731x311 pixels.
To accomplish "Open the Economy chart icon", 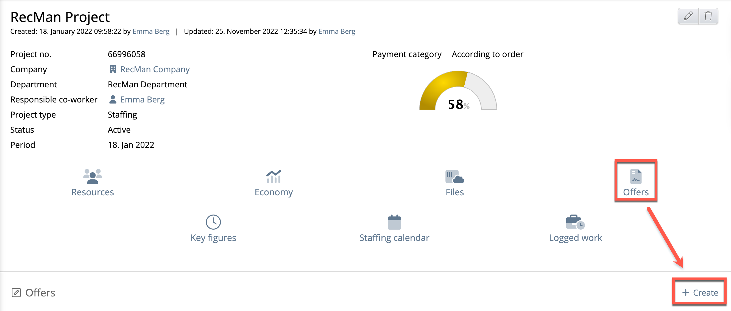I will pos(274,177).
